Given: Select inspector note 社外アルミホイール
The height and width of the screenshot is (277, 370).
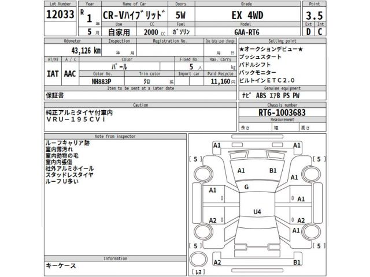Looking at the screenshot, I should pos(69,169).
